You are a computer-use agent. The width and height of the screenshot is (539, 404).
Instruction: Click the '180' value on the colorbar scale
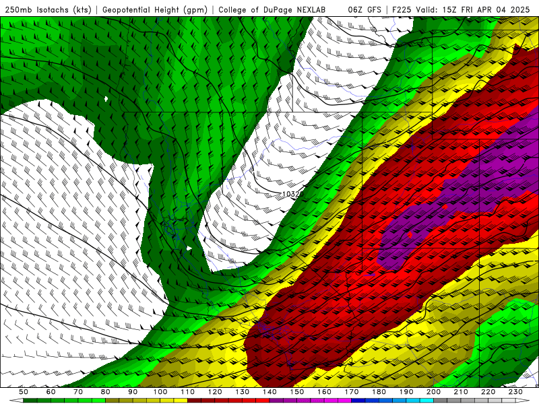coord(379,392)
